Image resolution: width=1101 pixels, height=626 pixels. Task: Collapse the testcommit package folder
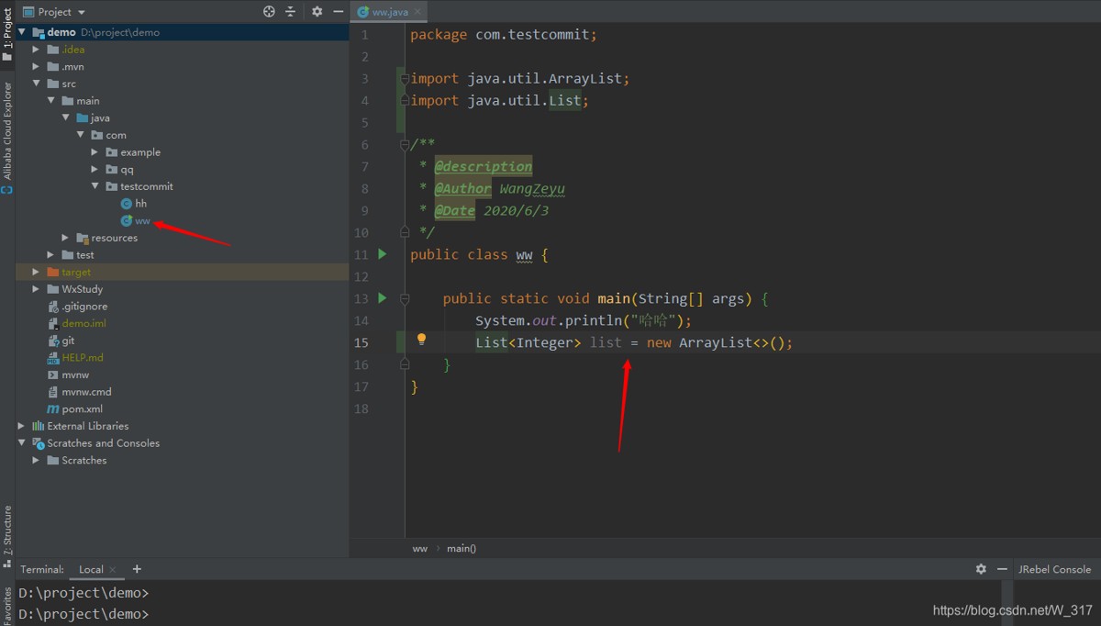pos(95,186)
